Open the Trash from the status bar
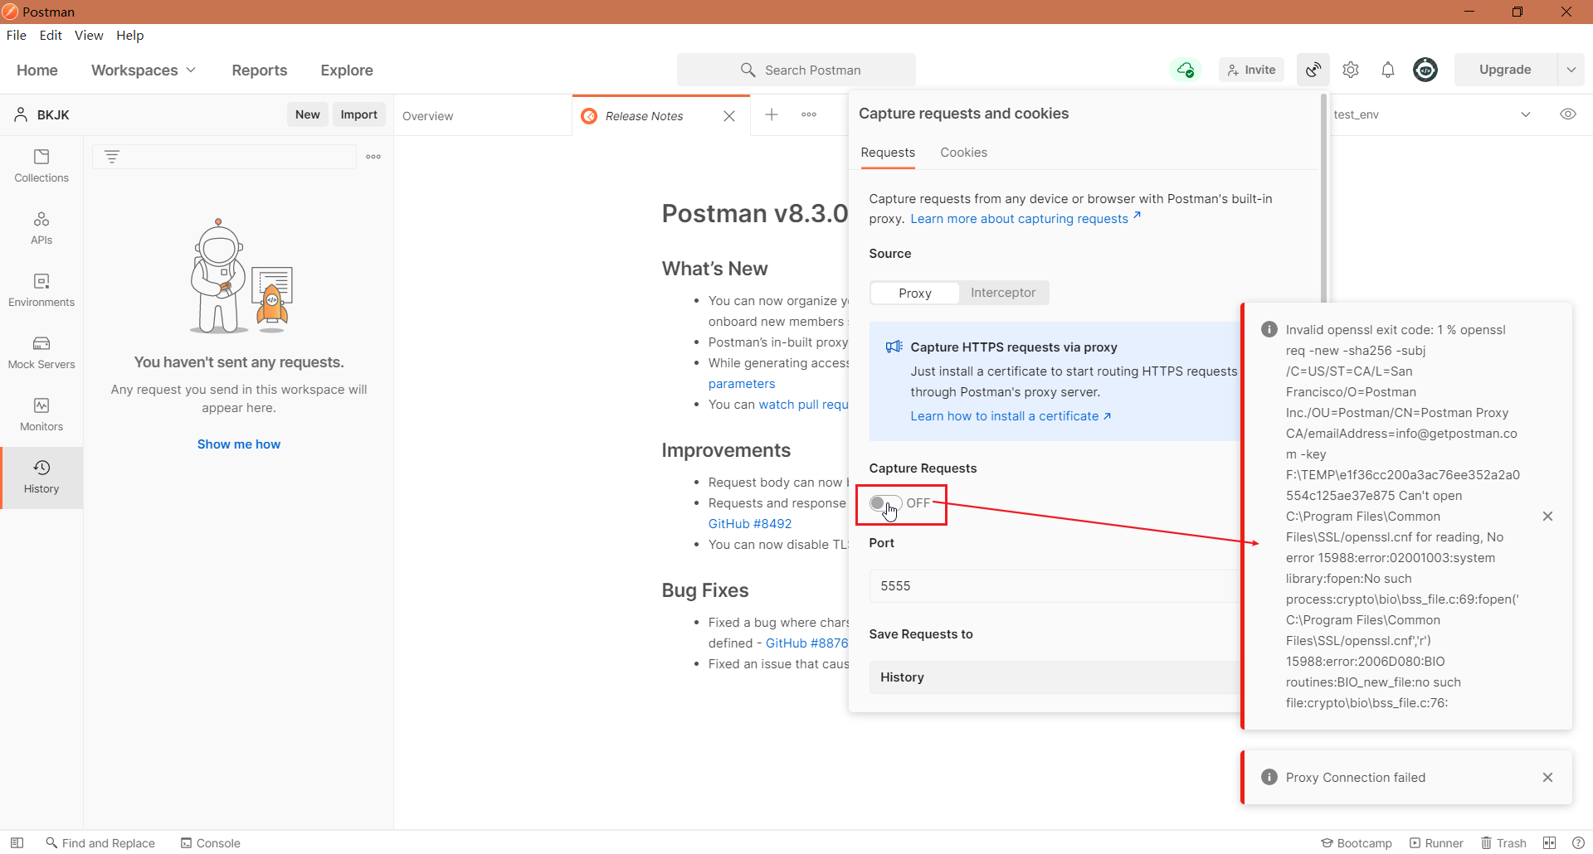1593x854 pixels. click(1504, 842)
